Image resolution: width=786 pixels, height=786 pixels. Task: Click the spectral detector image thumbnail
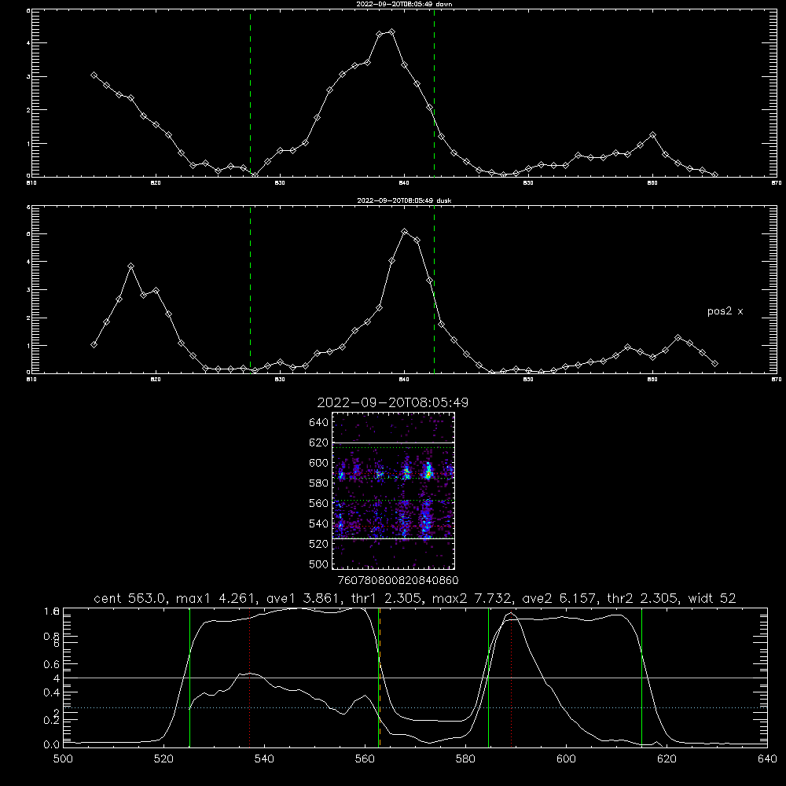[x=394, y=490]
